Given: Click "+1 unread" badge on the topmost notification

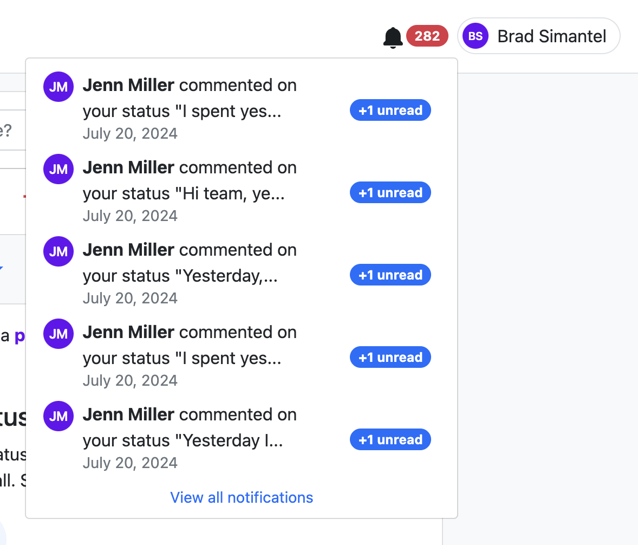Looking at the screenshot, I should coord(390,111).
